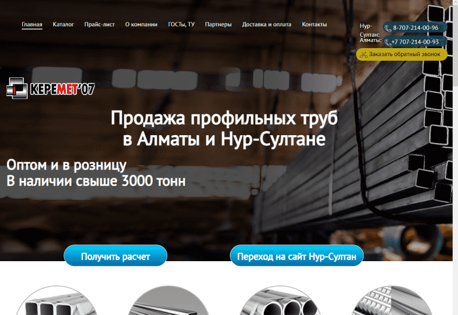
Task: Click the text Оптом и в розницу
Action: tap(66, 166)
